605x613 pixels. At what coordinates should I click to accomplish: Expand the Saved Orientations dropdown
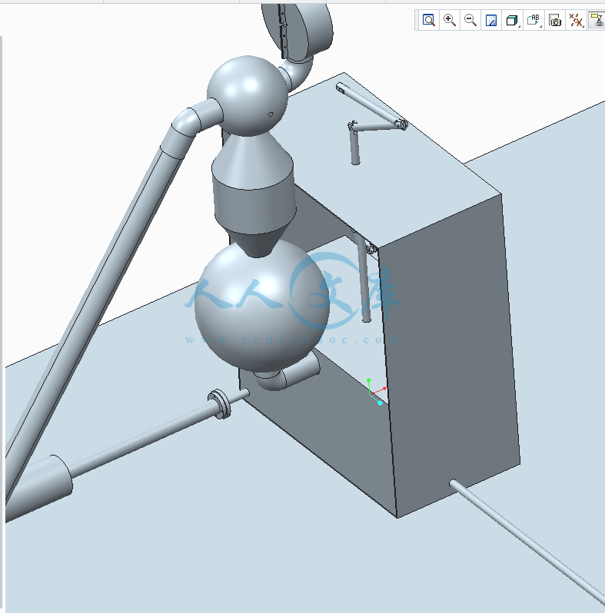tap(534, 21)
